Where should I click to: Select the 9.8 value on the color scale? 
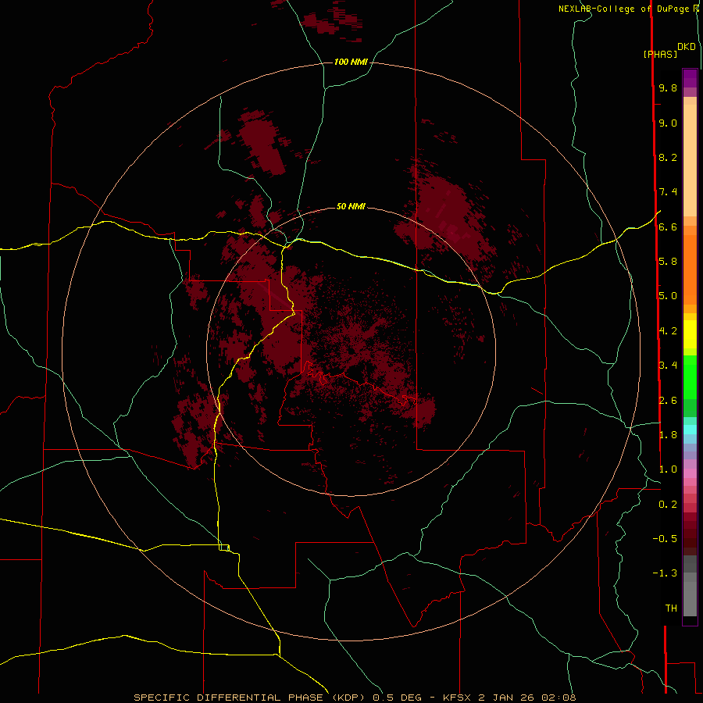(668, 88)
